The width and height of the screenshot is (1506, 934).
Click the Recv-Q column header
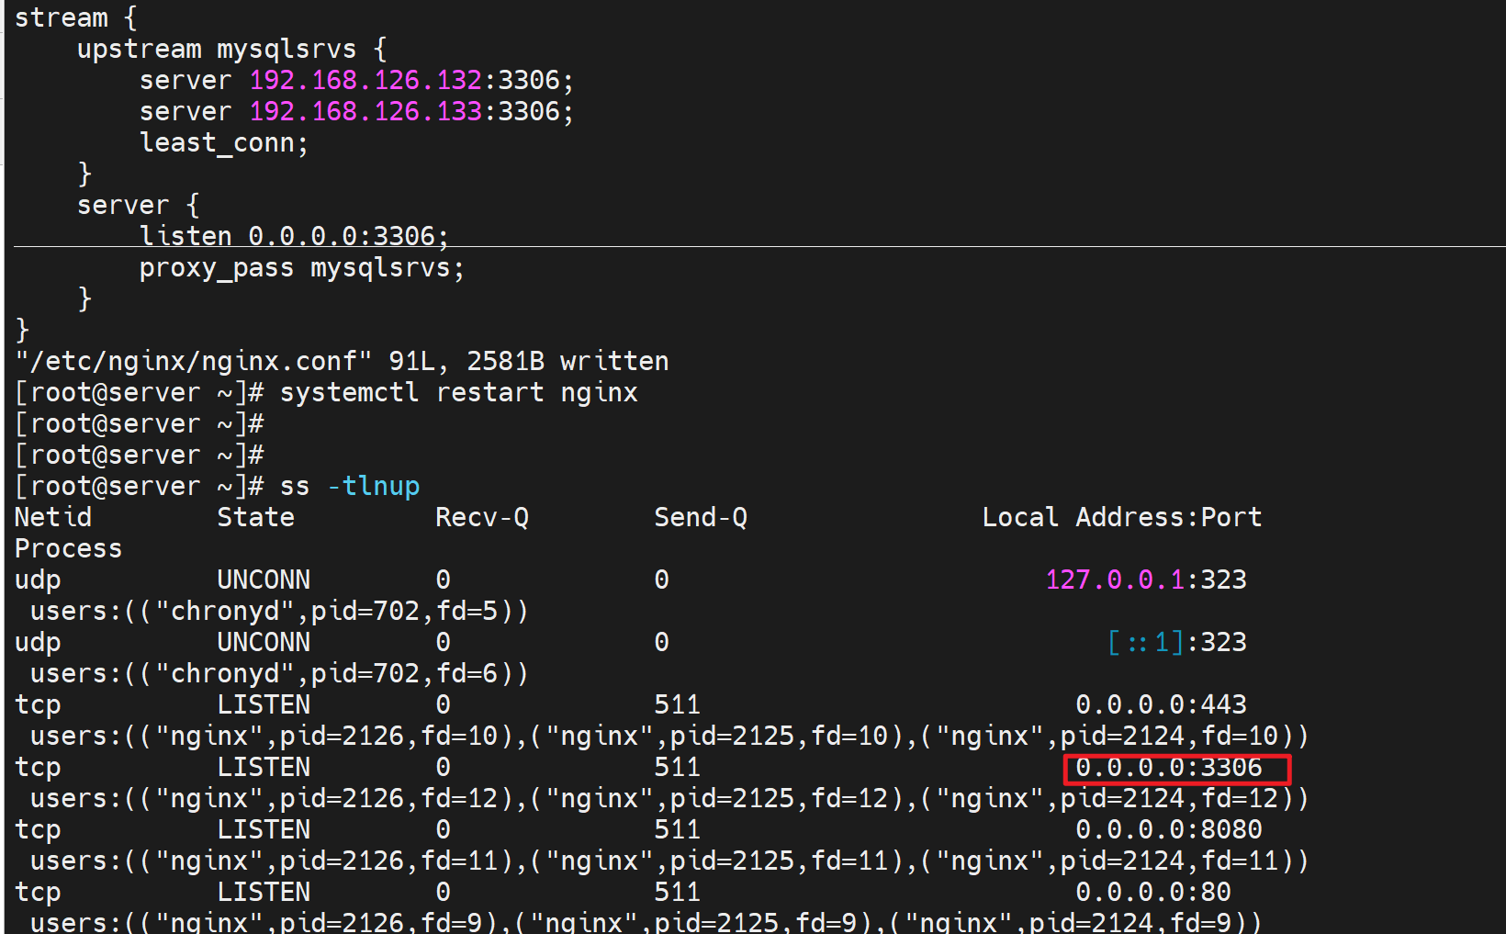(x=481, y=518)
